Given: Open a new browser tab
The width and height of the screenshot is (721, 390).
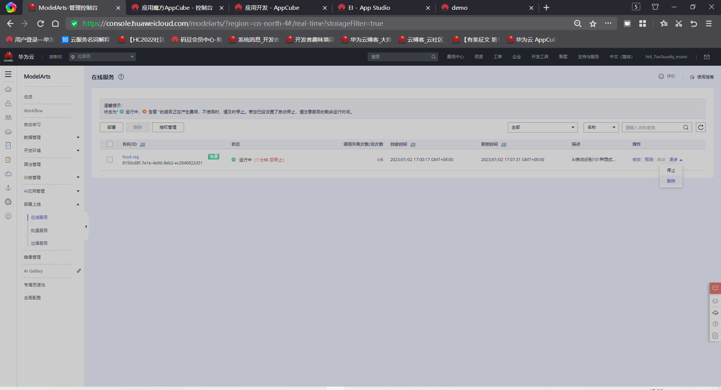Looking at the screenshot, I should coord(546,8).
